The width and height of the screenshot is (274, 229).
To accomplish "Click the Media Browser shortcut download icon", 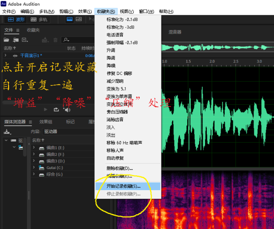I will (7, 132).
